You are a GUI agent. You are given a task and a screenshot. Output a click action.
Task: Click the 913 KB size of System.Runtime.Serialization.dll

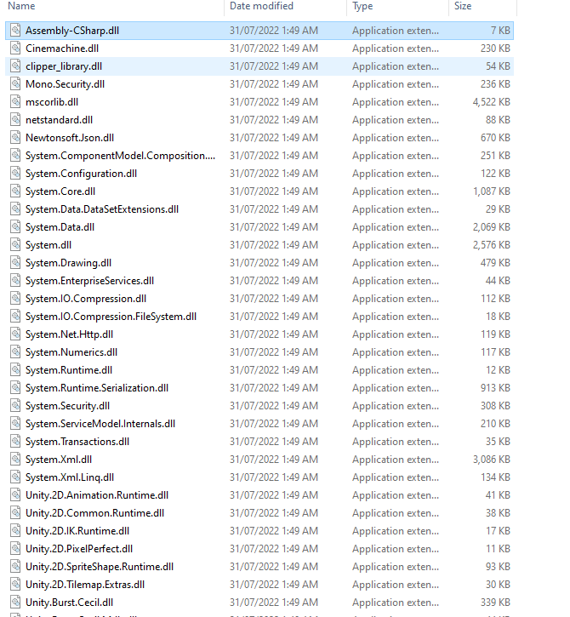point(495,387)
